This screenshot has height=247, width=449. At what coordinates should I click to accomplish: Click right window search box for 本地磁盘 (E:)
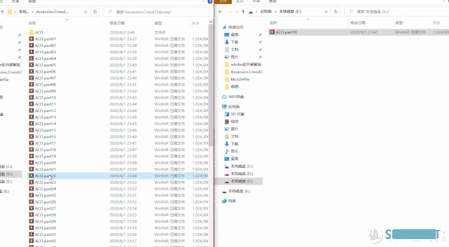(x=397, y=12)
